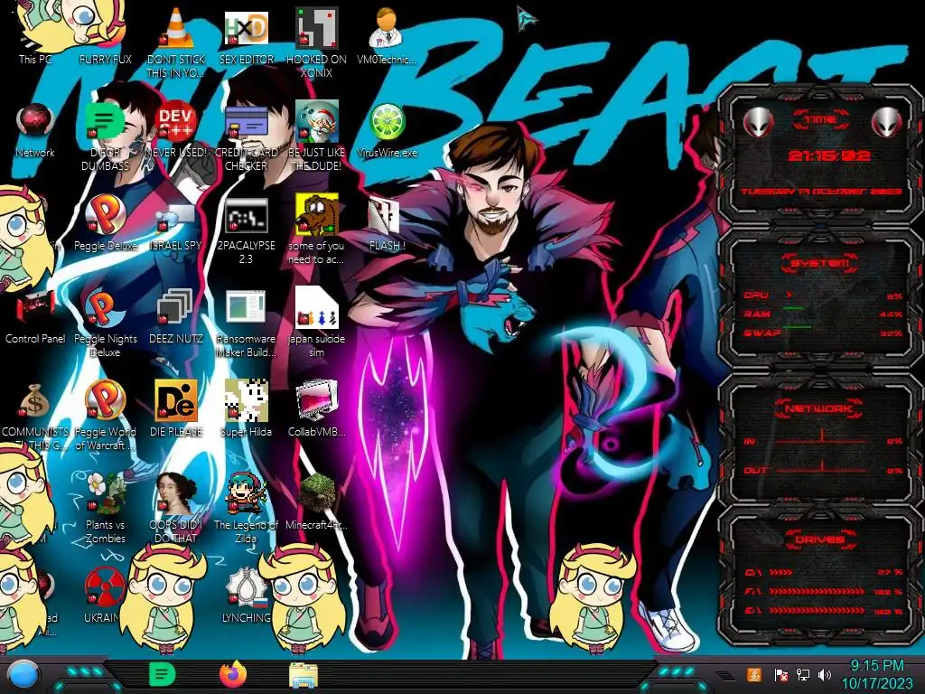Launch Peggle World of Warcraft shortcut

(x=105, y=401)
